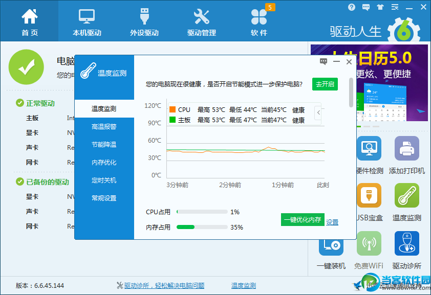
Task: Collapse the chart legend arrow
Action: pyautogui.click(x=318, y=112)
